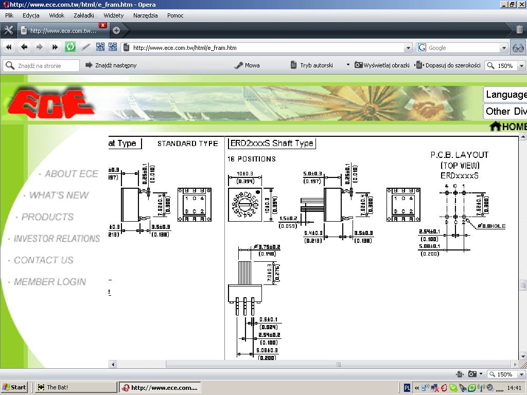Open the panels wrench icon
The image size is (527, 395).
pyautogui.click(x=8, y=30)
